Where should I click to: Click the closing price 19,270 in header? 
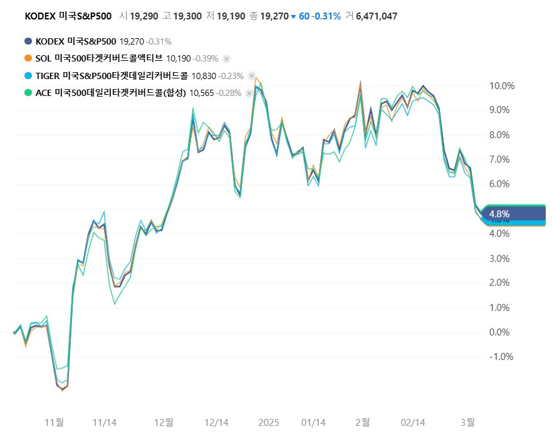(x=274, y=16)
